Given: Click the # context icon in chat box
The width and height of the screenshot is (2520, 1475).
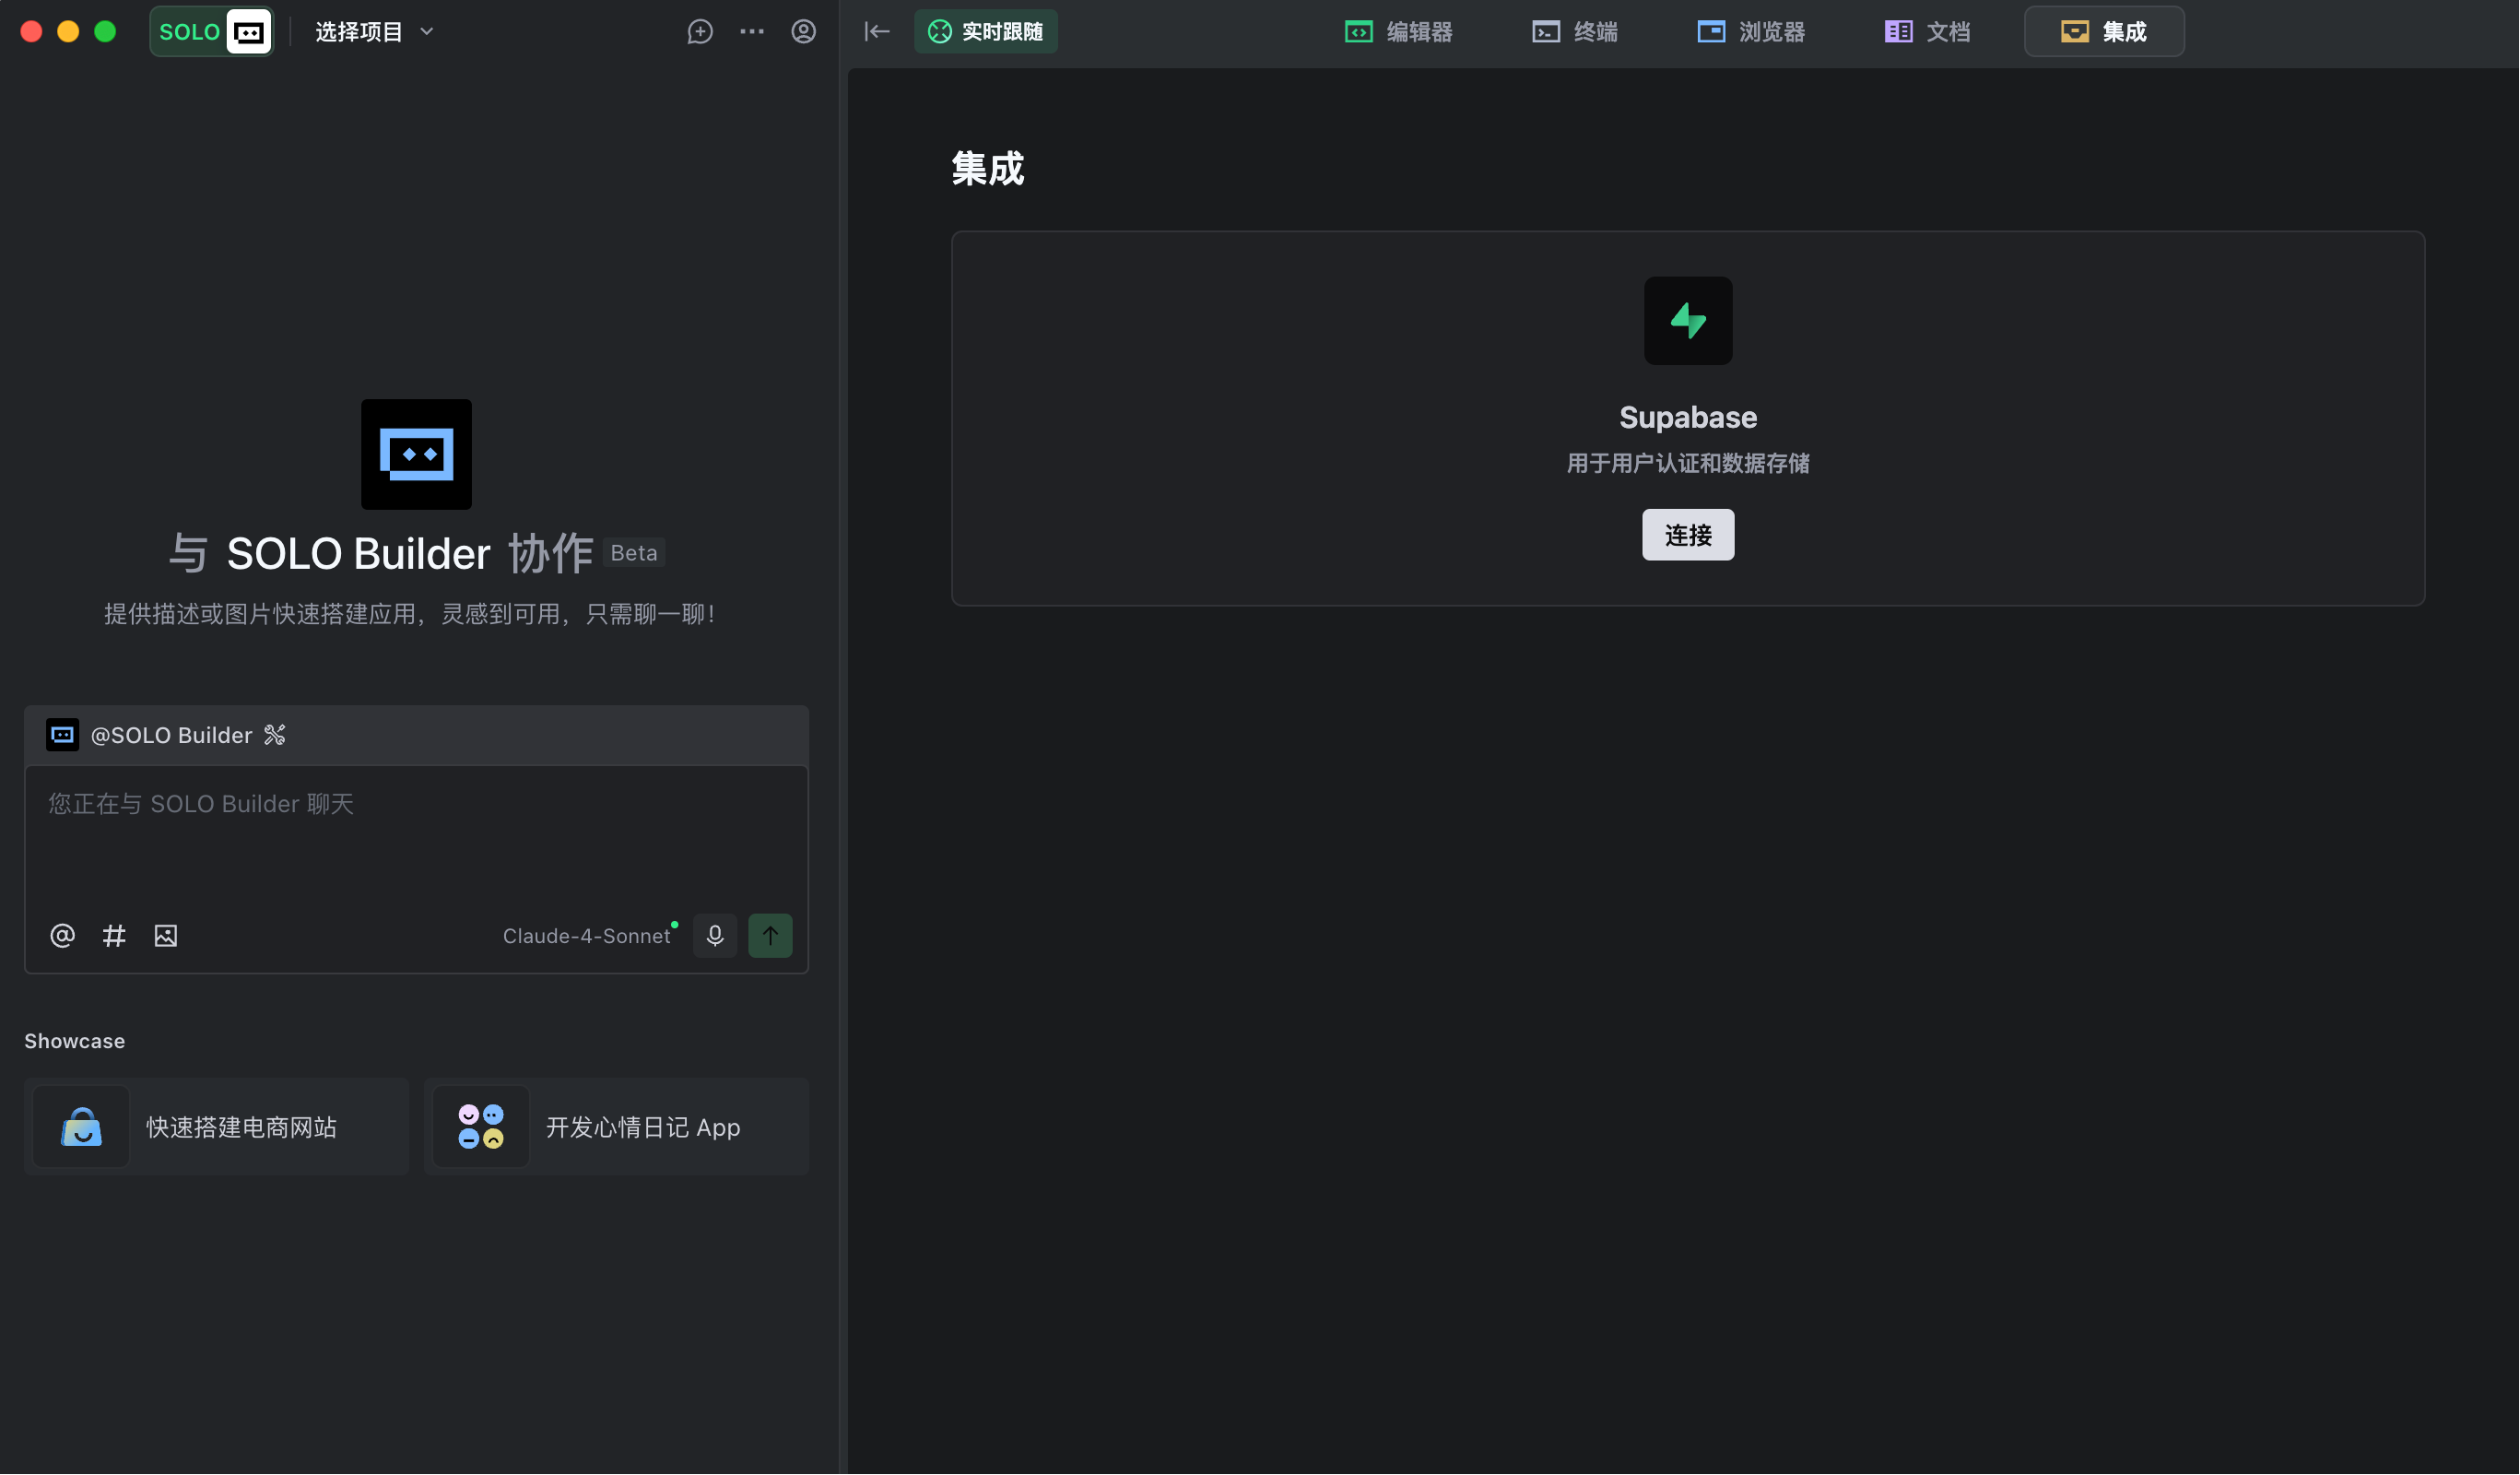Looking at the screenshot, I should point(114,936).
